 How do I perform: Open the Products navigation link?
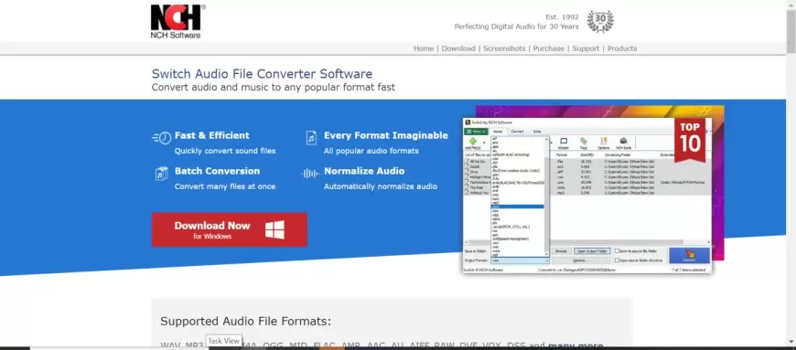(622, 48)
